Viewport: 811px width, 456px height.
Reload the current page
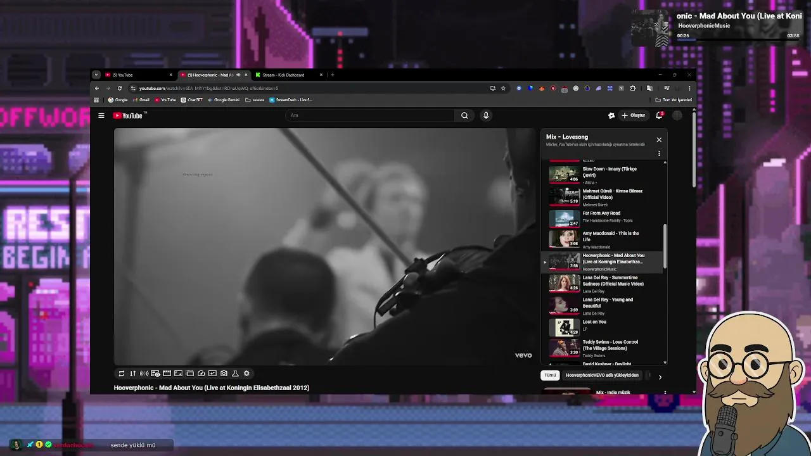click(x=119, y=88)
